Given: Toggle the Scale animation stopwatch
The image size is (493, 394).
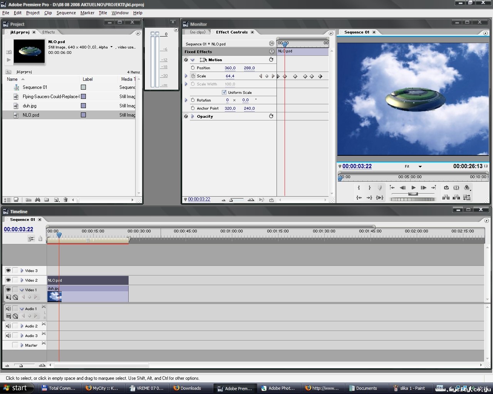Looking at the screenshot, I should coord(193,76).
